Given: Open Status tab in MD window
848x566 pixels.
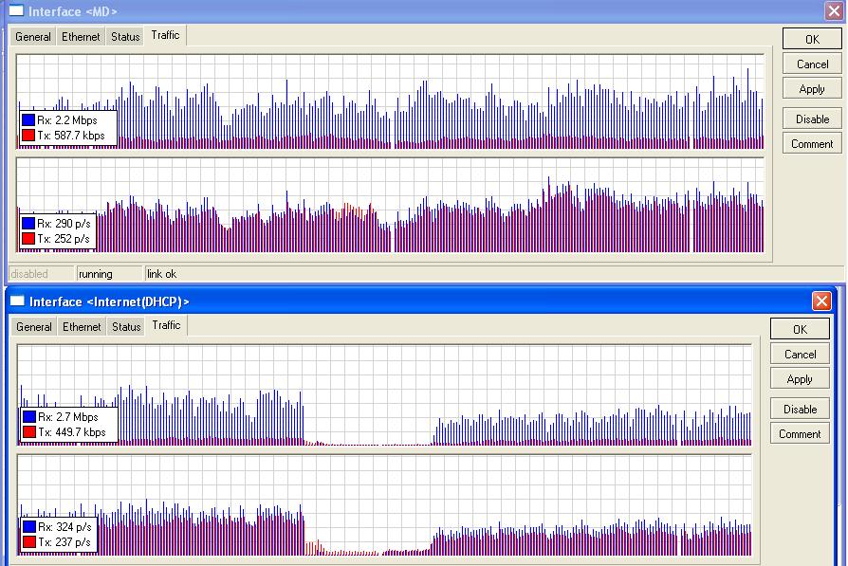Looking at the screenshot, I should [x=125, y=37].
